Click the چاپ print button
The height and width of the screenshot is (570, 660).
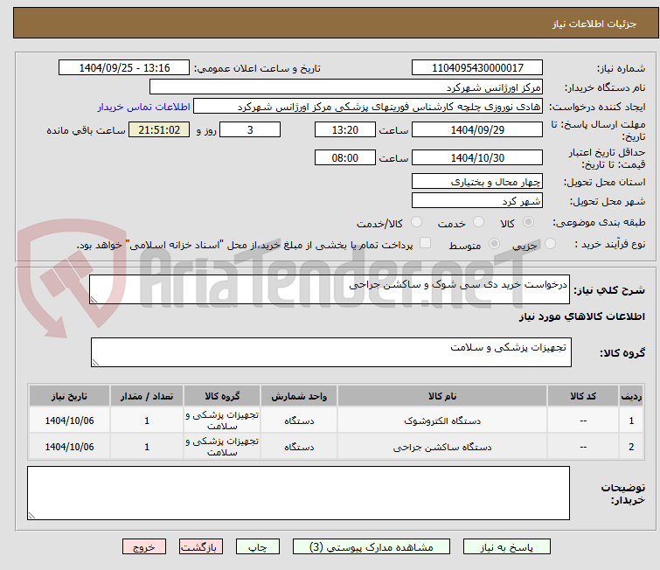pyautogui.click(x=258, y=547)
